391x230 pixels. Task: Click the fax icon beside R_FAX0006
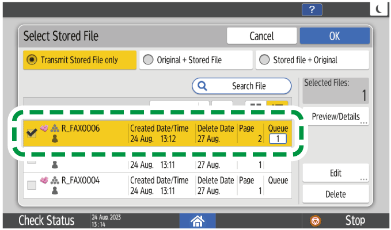(44, 128)
